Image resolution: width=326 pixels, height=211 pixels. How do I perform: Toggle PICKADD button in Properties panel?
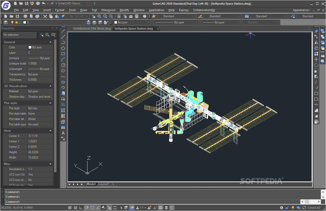point(42,35)
